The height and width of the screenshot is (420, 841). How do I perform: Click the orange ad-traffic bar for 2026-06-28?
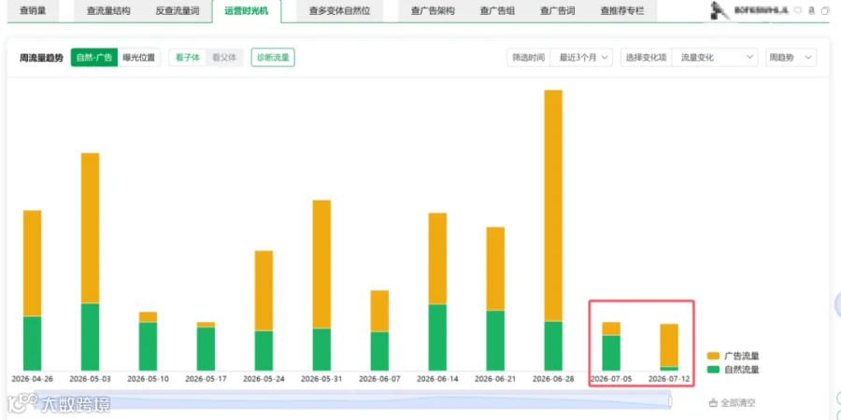click(553, 205)
